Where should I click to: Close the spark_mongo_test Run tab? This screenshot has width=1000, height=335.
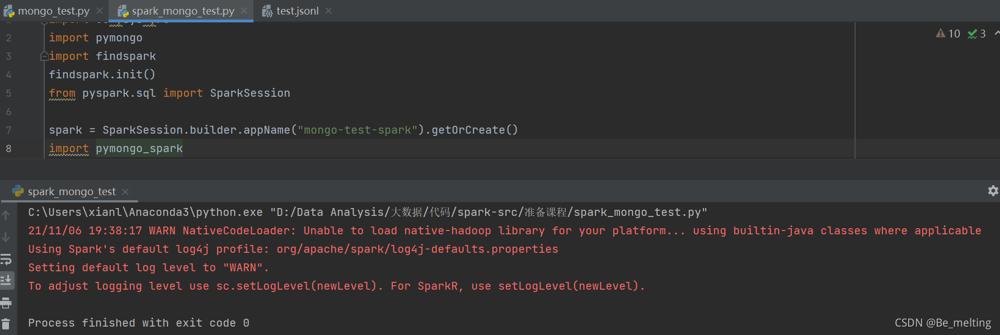125,191
